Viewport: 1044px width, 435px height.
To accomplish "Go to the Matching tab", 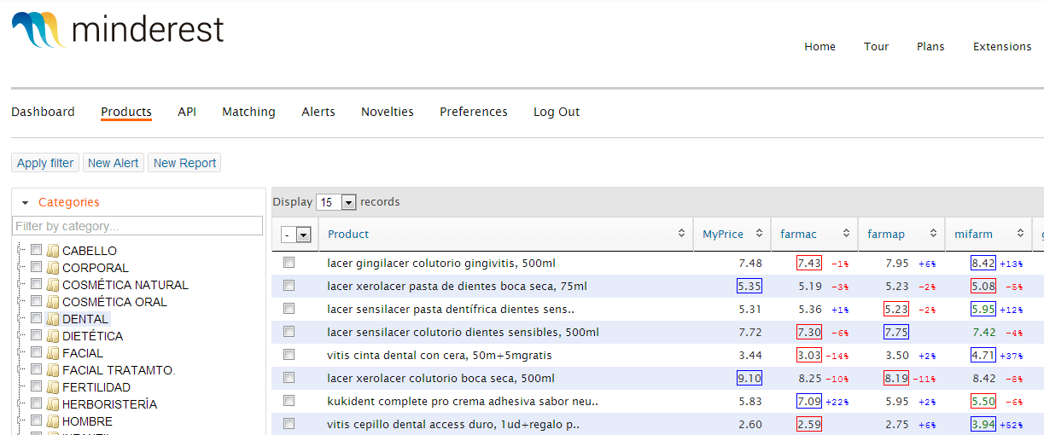I will pyautogui.click(x=248, y=112).
